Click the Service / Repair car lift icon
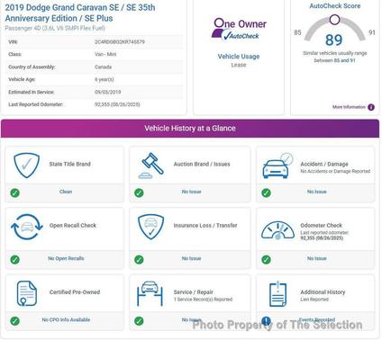Image resolution: width=382 pixels, height=340 pixels. pyautogui.click(x=150, y=293)
